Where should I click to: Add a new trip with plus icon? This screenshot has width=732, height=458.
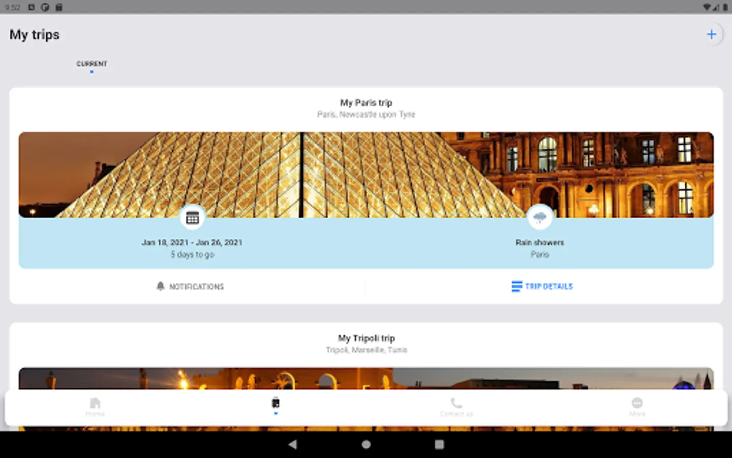click(x=711, y=34)
